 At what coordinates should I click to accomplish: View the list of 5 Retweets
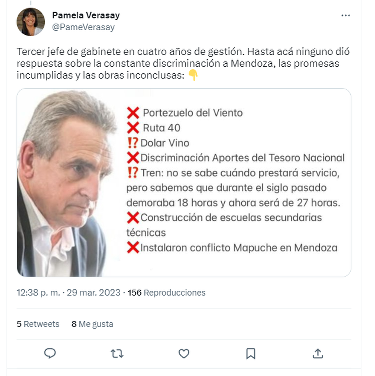(x=38, y=324)
